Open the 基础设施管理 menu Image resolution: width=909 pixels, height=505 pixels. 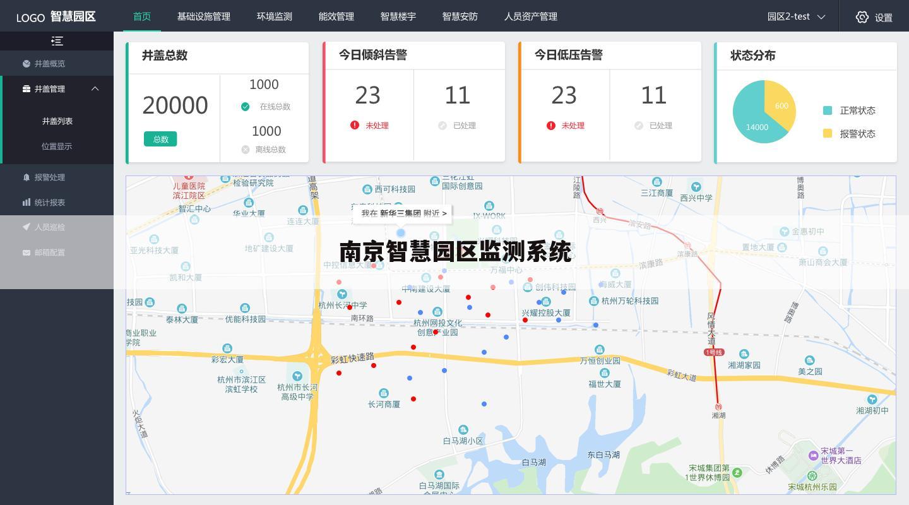point(204,16)
